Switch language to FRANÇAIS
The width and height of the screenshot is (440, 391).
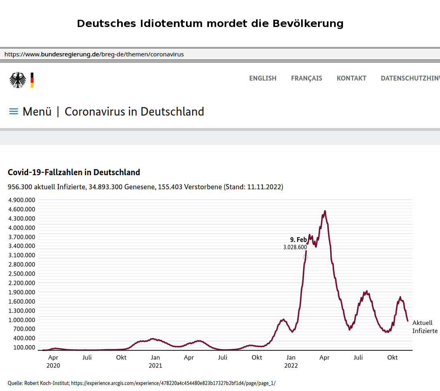tap(306, 78)
